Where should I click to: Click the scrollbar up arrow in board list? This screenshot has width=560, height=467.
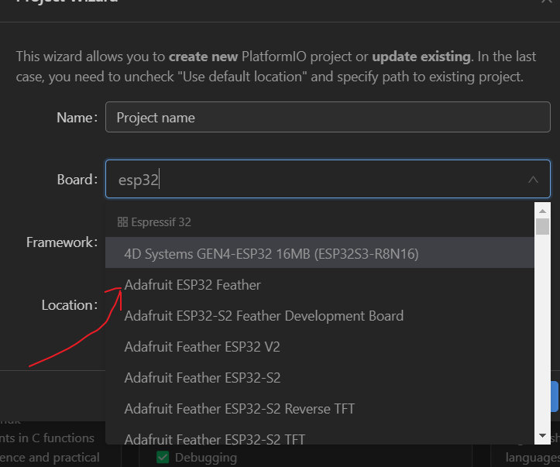(543, 210)
